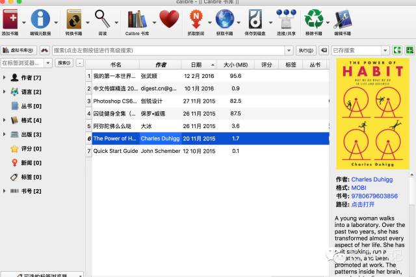Open the saved searches dropdown arrow

385,51
